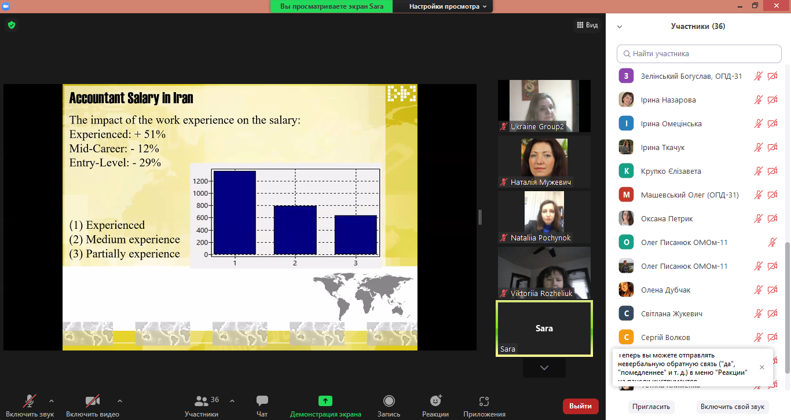Click Включить свой звук button
The image size is (791, 420).
tap(733, 407)
